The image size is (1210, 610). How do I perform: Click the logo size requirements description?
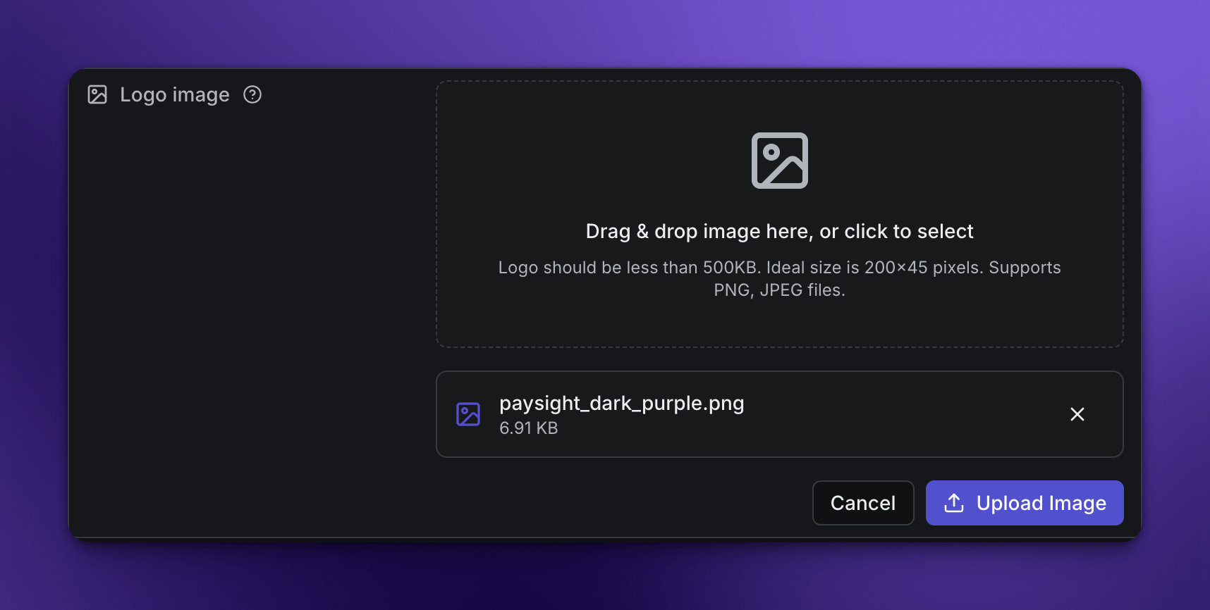tap(780, 279)
